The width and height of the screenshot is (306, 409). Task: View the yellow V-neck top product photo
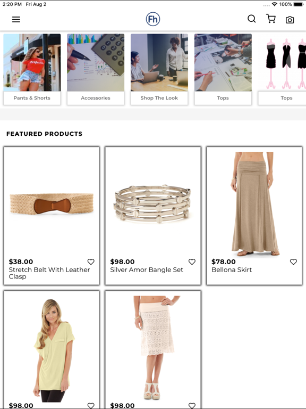pyautogui.click(x=54, y=349)
